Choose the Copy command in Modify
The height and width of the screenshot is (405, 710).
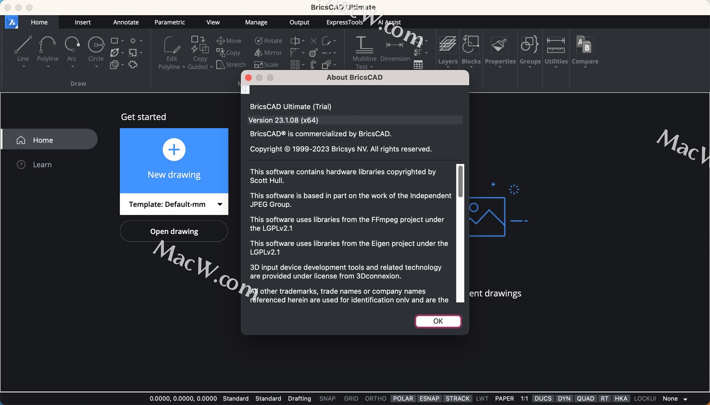tap(229, 53)
